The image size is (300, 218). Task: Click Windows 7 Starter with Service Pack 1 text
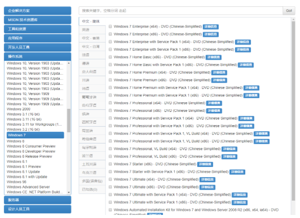pos(171,172)
